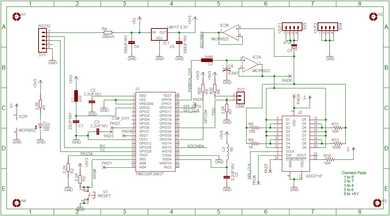Select the H3 mounting hole symbol
Viewport: 390px width, 216px height.
(x=377, y=203)
